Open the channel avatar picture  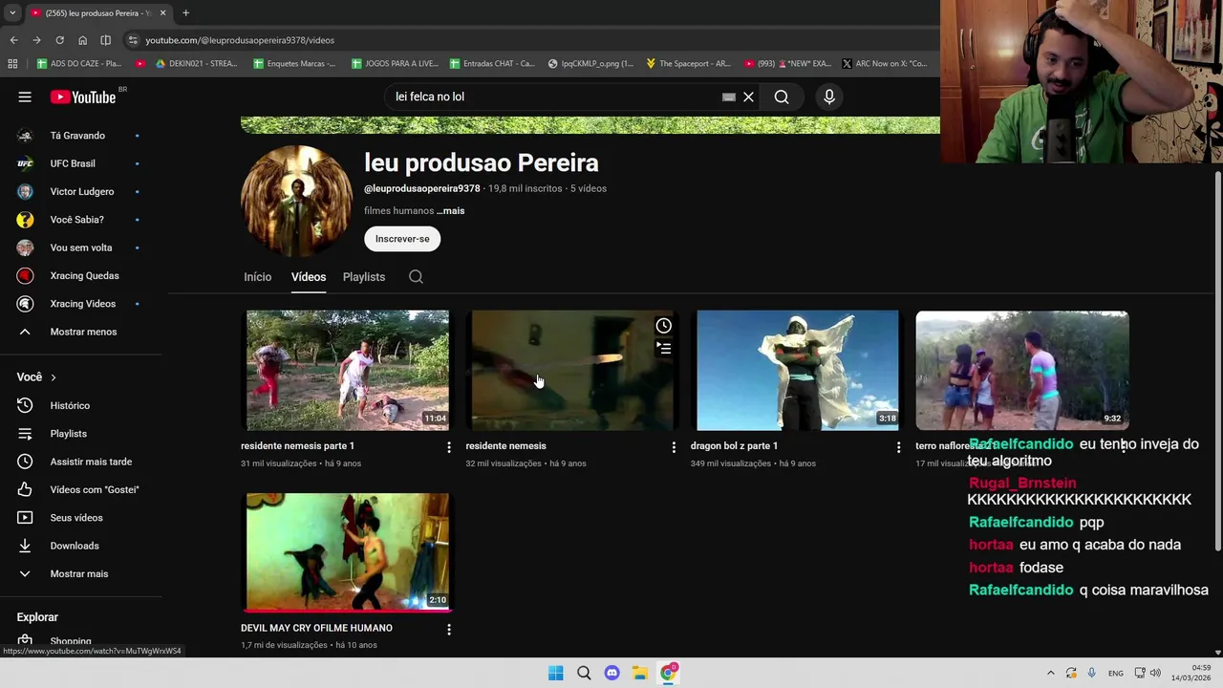(296, 201)
